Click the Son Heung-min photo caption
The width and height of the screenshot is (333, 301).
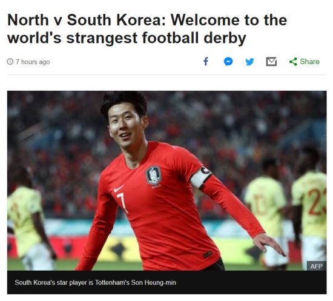point(95,282)
